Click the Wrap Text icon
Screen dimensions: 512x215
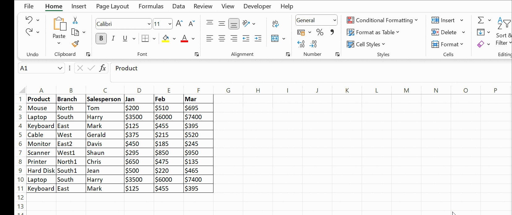click(275, 24)
